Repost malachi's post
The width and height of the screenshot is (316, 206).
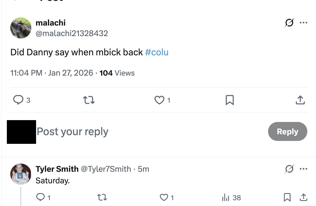[89, 100]
